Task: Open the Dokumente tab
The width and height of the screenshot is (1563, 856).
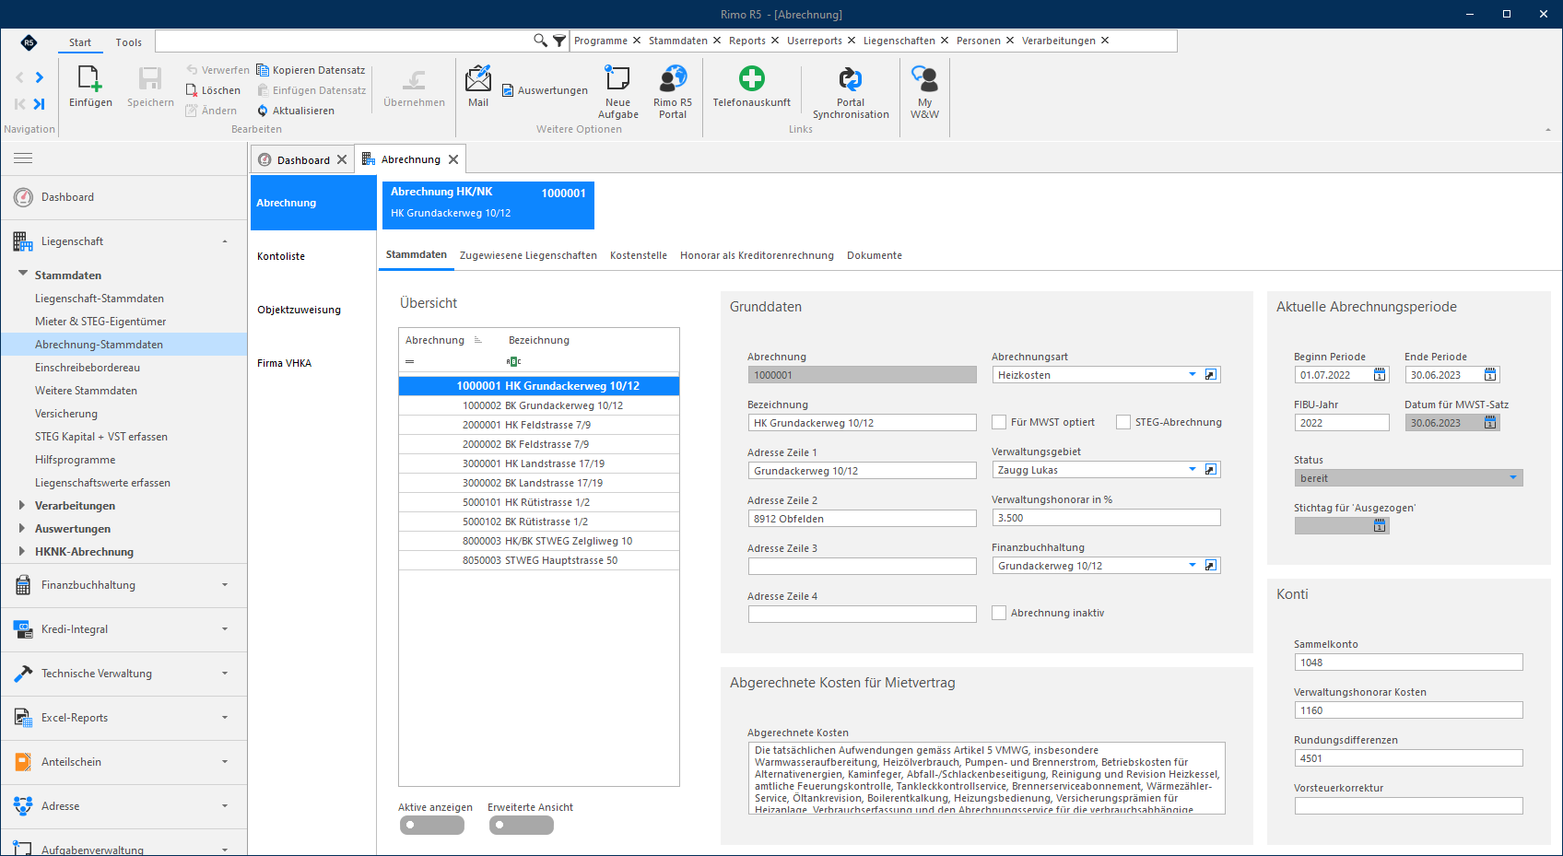Action: click(x=875, y=255)
